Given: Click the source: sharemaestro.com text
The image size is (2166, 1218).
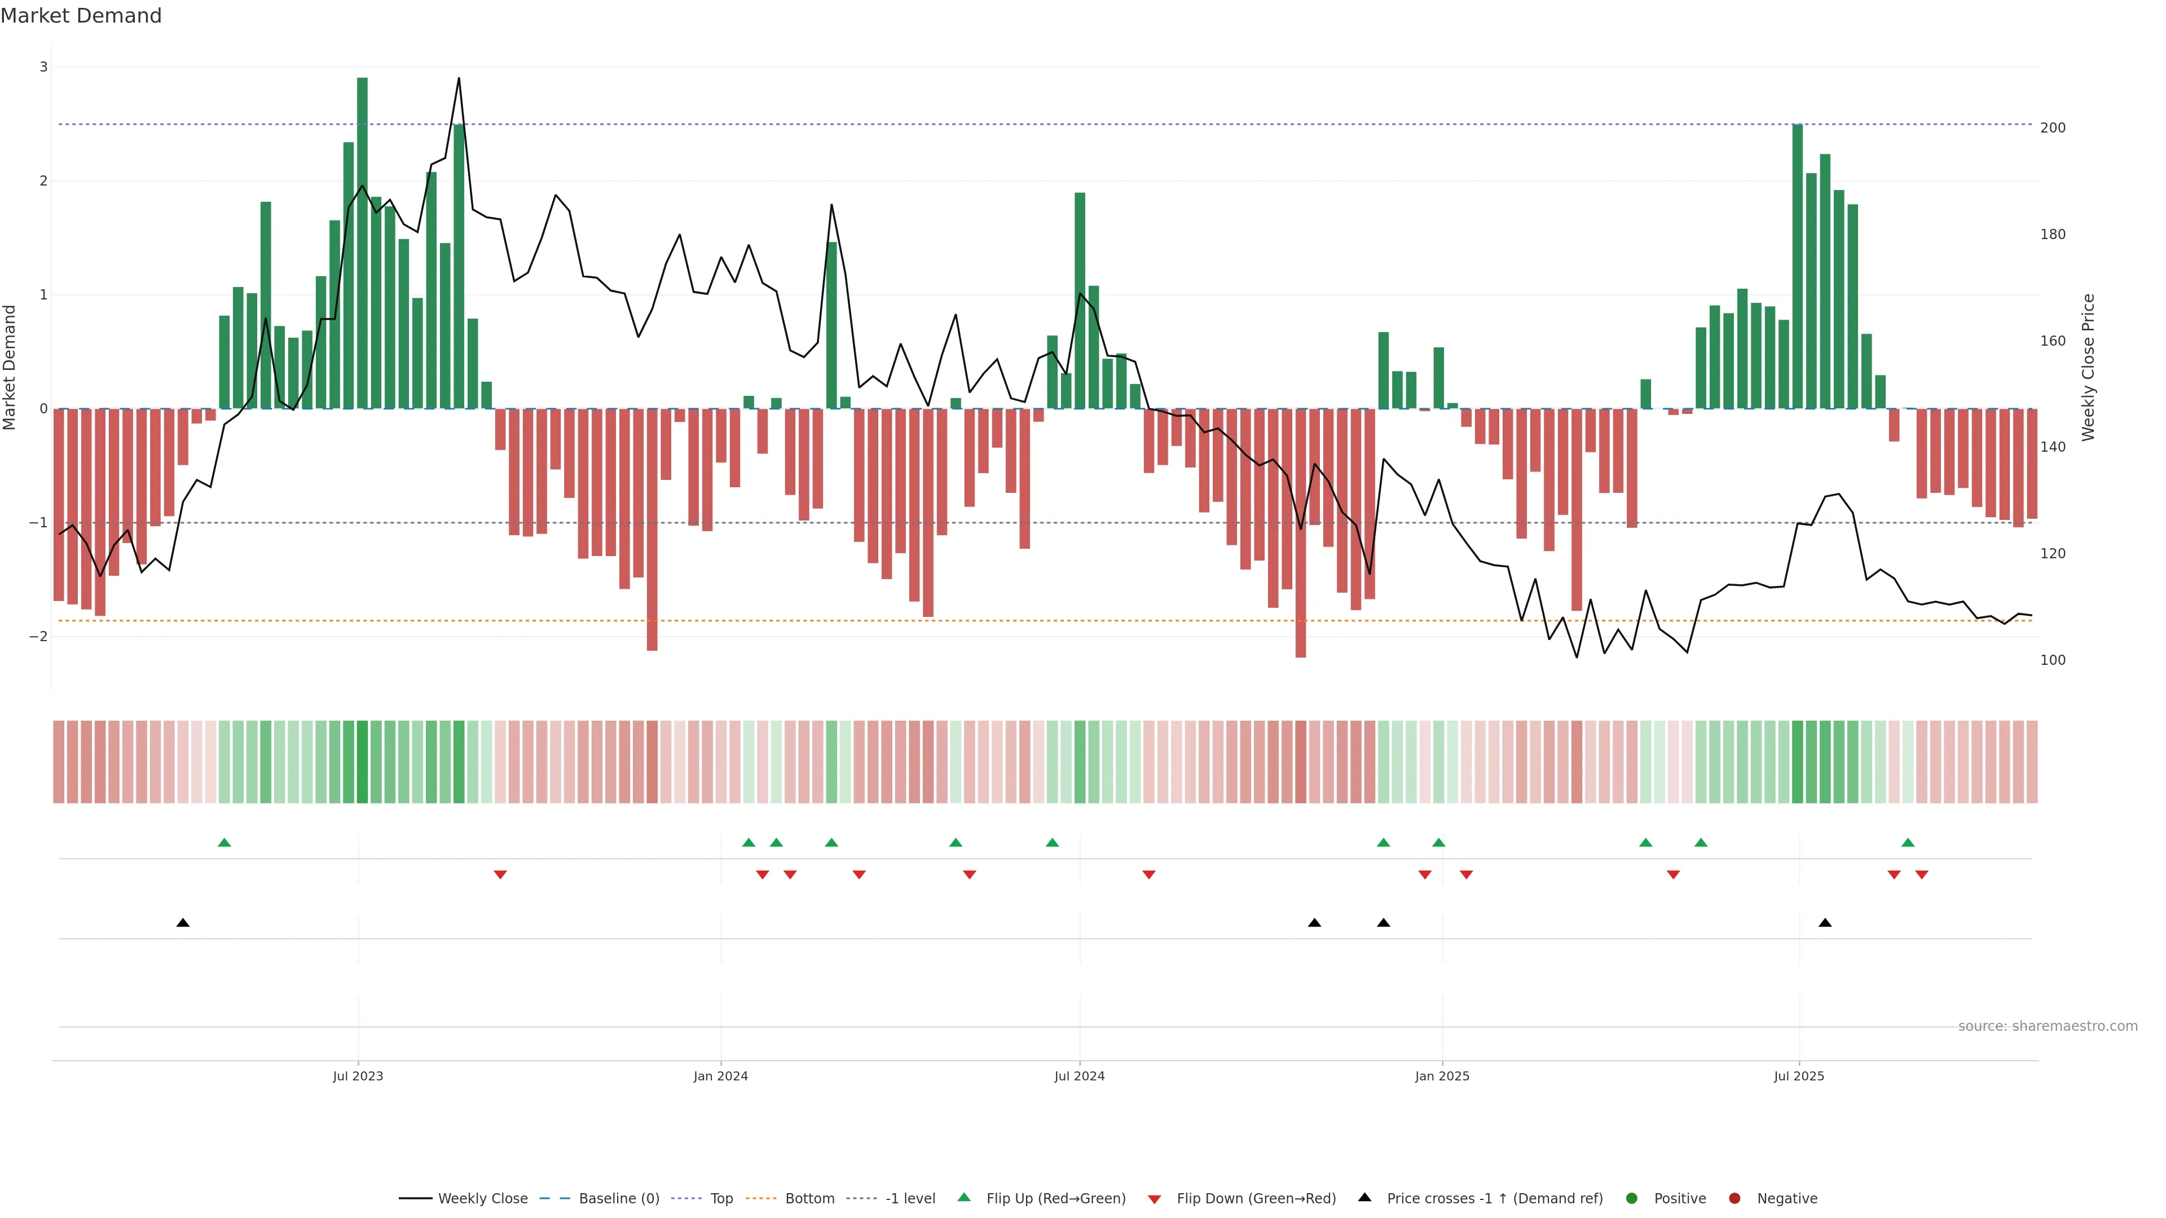Looking at the screenshot, I should pos(2048,1026).
